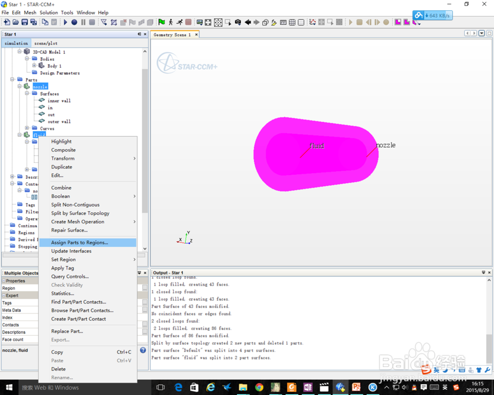Click the Region property ellipsis button
The image size is (494, 395).
[145, 288]
